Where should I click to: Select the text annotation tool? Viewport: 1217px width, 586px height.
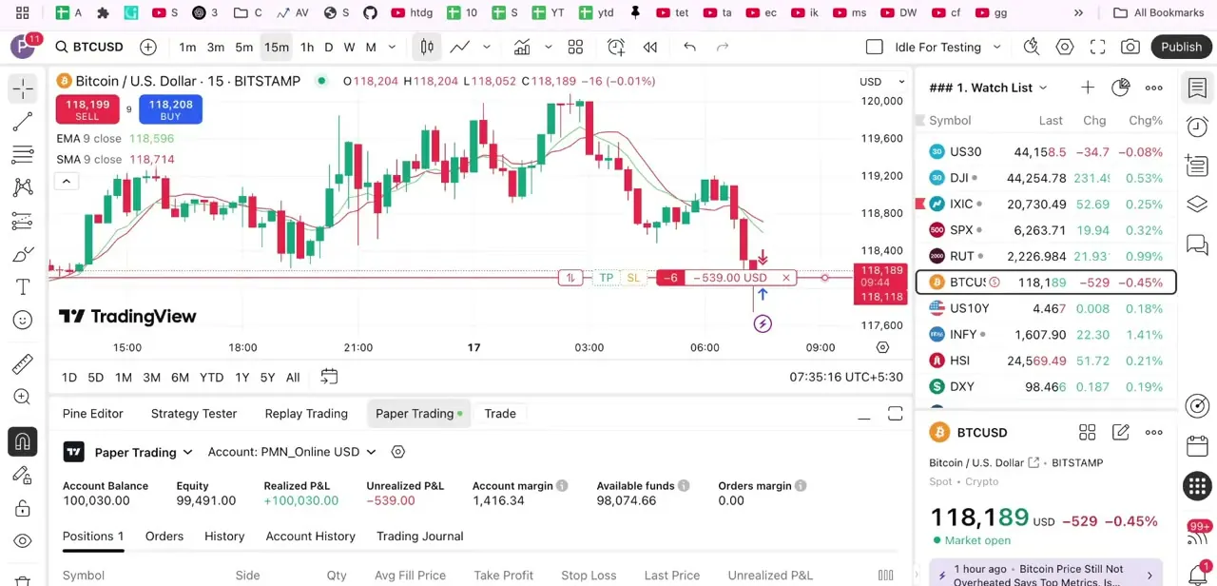[23, 286]
